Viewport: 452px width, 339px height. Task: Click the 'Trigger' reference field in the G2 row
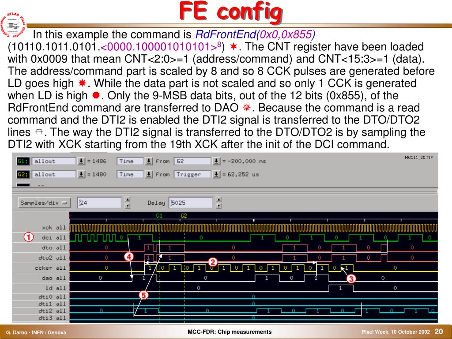[192, 174]
